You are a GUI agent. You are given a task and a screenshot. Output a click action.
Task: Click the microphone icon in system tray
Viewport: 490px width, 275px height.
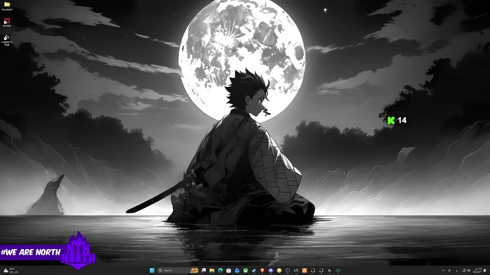coord(449,270)
